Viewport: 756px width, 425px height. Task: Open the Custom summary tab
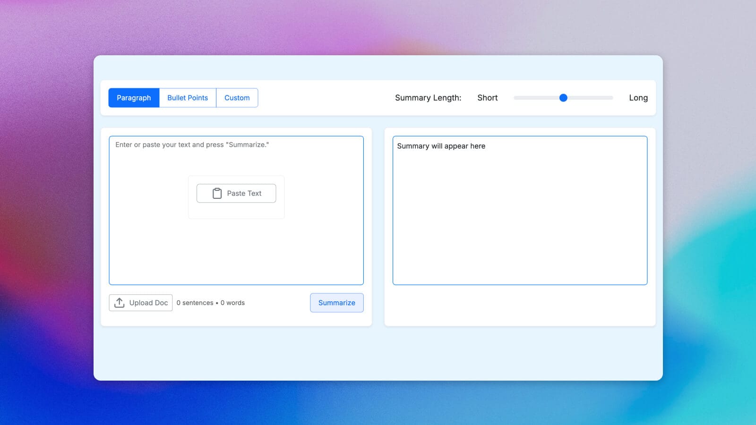pyautogui.click(x=237, y=98)
